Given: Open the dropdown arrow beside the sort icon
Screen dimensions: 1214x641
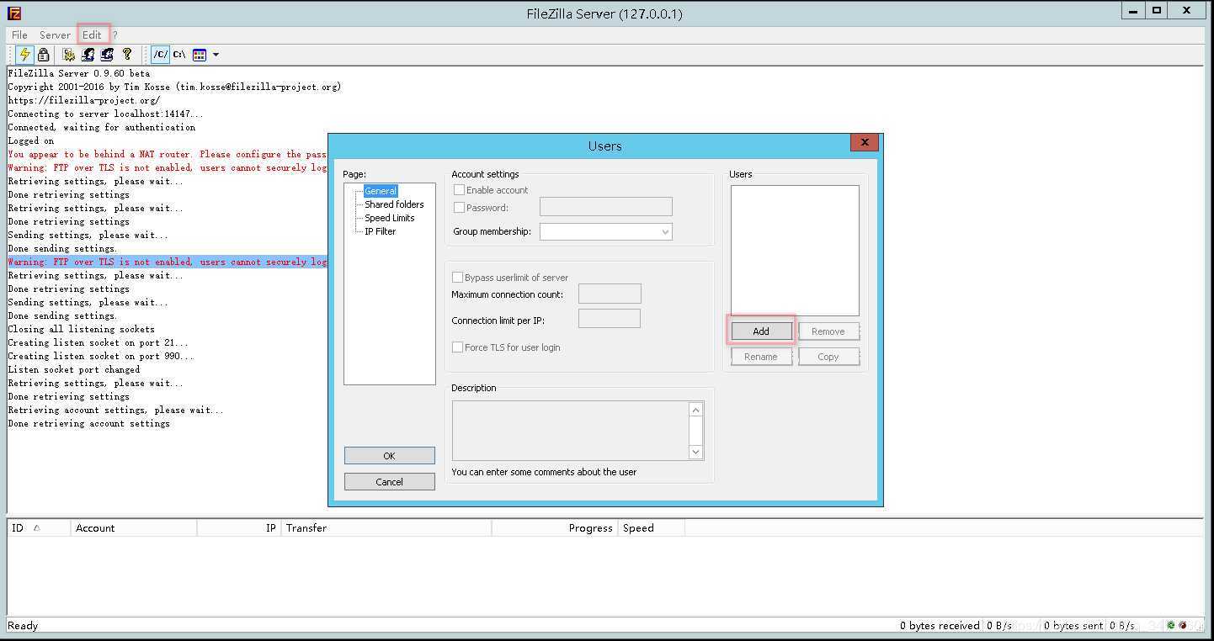Looking at the screenshot, I should (216, 55).
